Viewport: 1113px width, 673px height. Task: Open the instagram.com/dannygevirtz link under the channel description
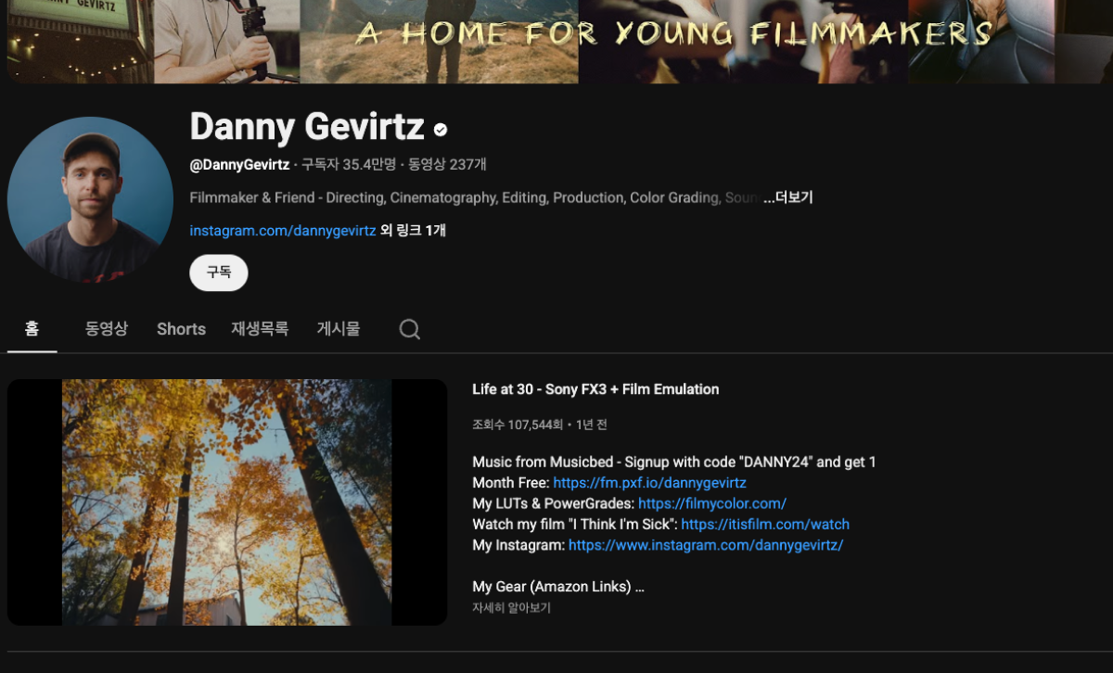coord(283,230)
